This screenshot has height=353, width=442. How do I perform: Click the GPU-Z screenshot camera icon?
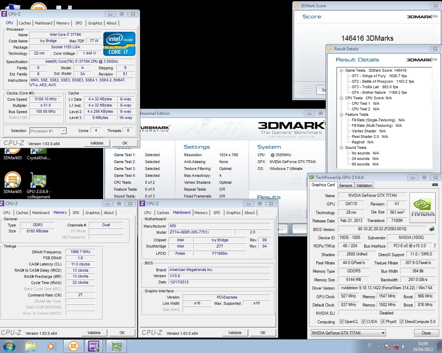coord(435,185)
